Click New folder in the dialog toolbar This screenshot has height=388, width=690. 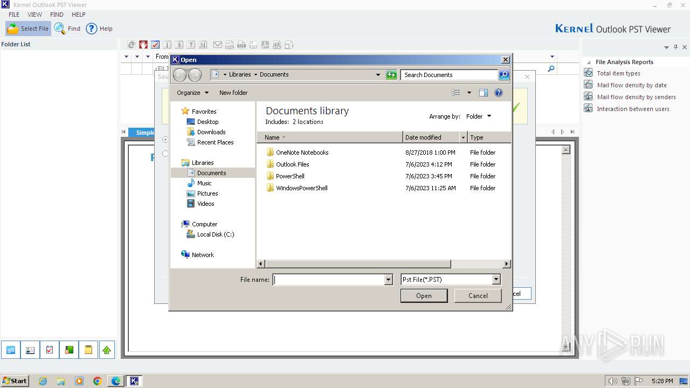(233, 93)
